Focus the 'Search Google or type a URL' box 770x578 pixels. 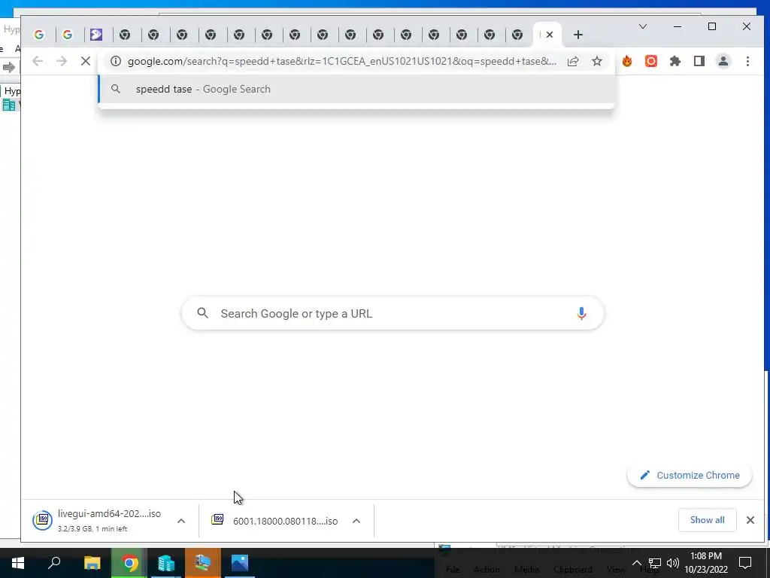[393, 314]
